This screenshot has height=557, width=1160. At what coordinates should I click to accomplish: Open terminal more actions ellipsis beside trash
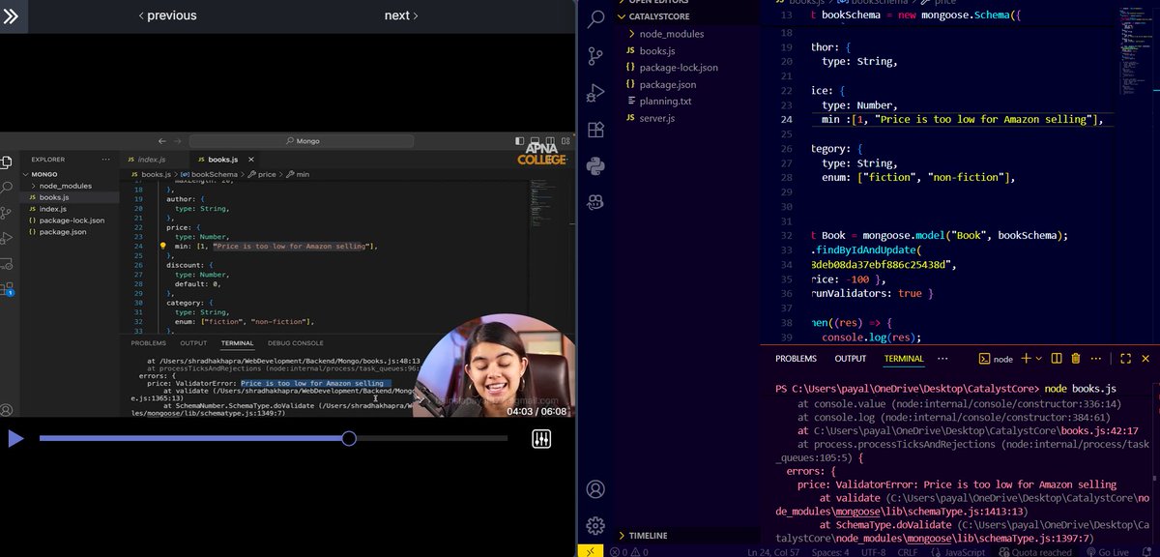pos(1095,359)
